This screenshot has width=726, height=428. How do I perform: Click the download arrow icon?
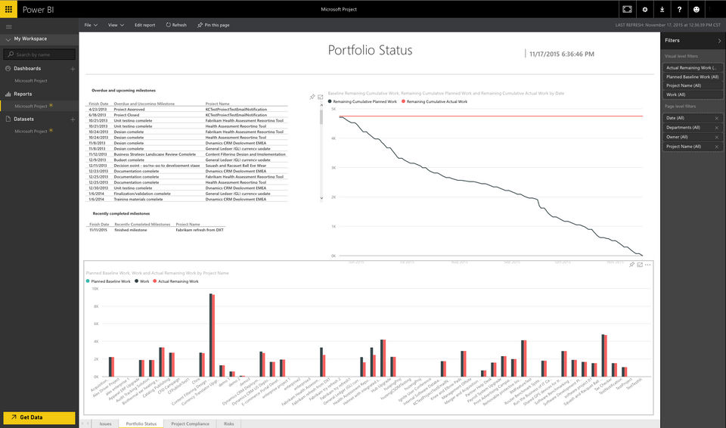click(x=662, y=9)
